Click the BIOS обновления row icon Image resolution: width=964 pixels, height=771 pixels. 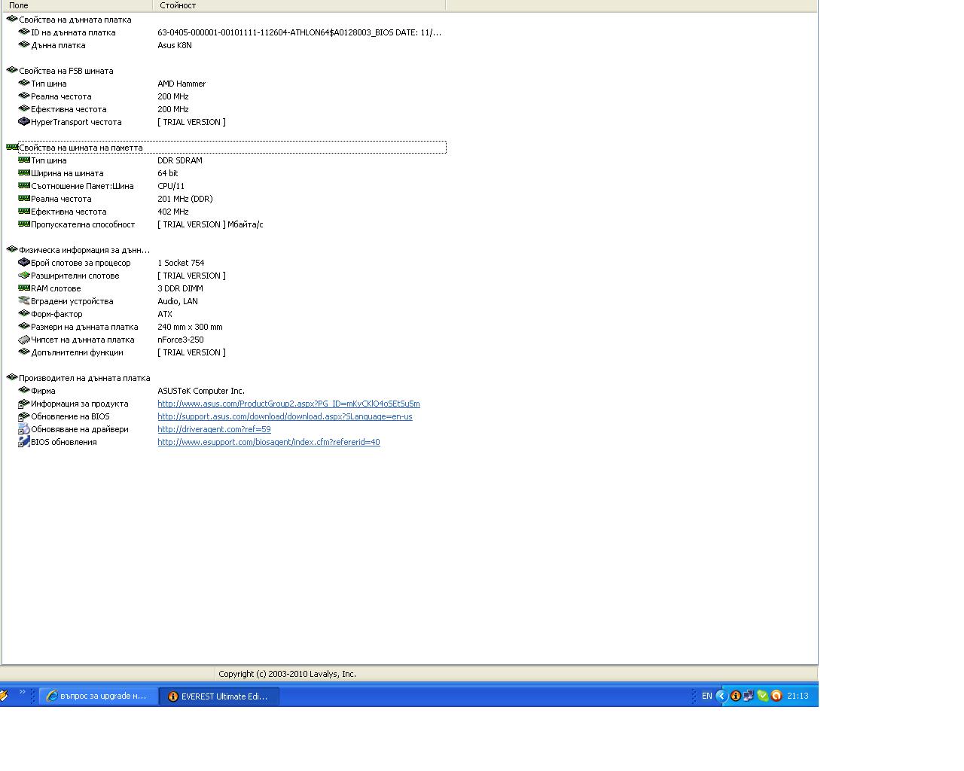24,442
